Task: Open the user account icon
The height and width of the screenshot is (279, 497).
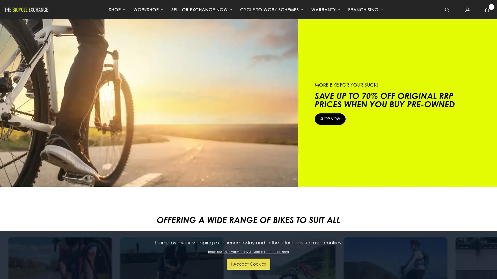Action: coord(467,10)
